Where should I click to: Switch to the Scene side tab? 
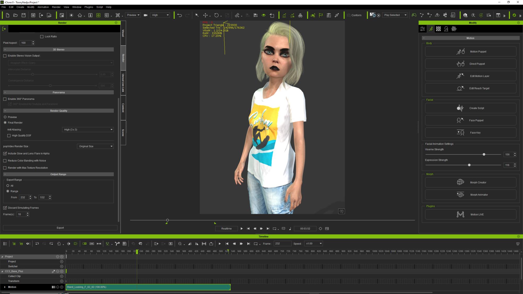point(123,133)
